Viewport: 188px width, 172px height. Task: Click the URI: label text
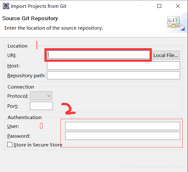click(x=12, y=55)
